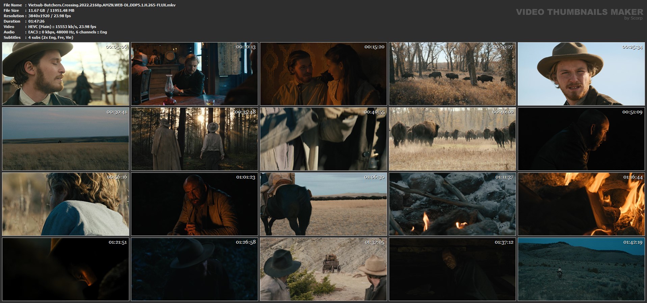Select the frame stamped 00:25:34
The width and height of the screenshot is (647, 303).
(581, 74)
